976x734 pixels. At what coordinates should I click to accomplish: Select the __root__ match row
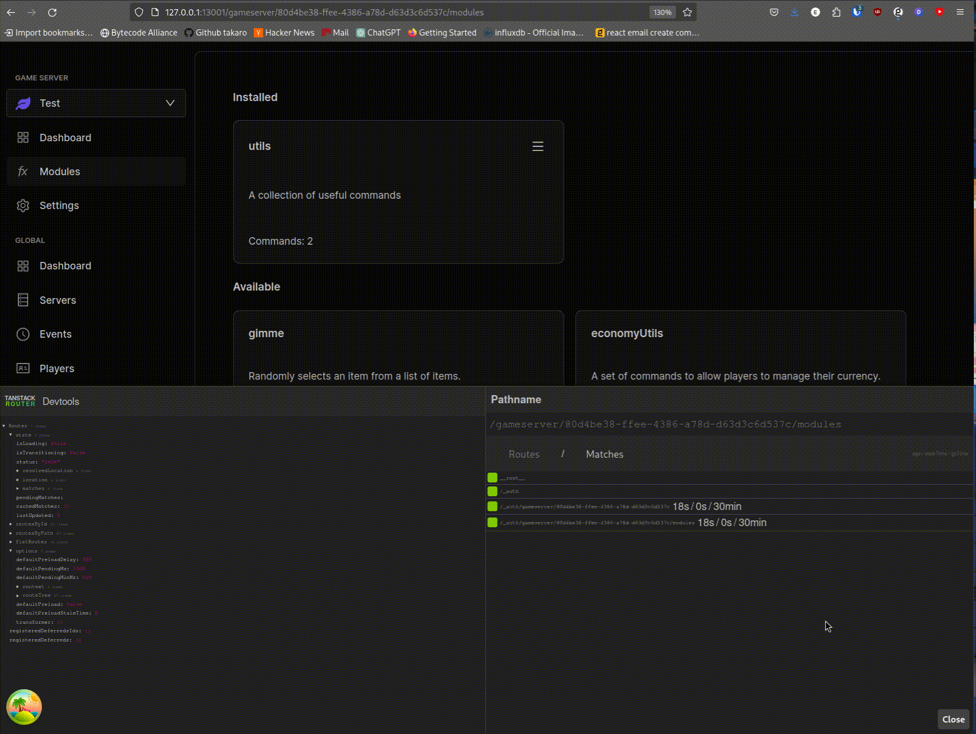point(730,477)
